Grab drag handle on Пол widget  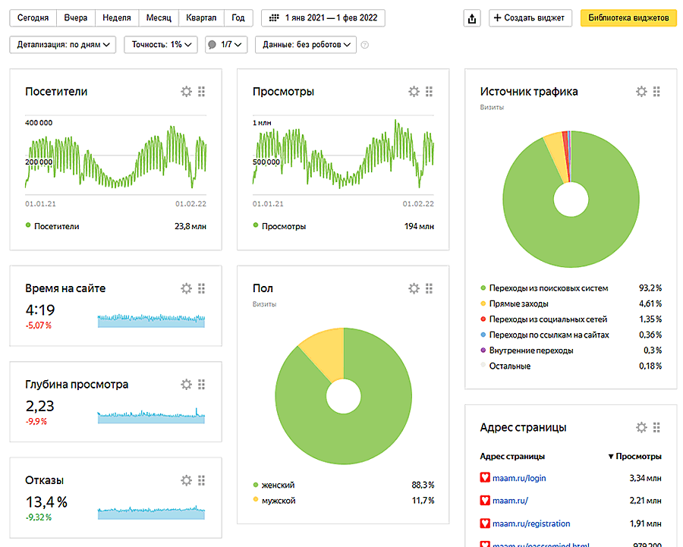pyautogui.click(x=430, y=288)
